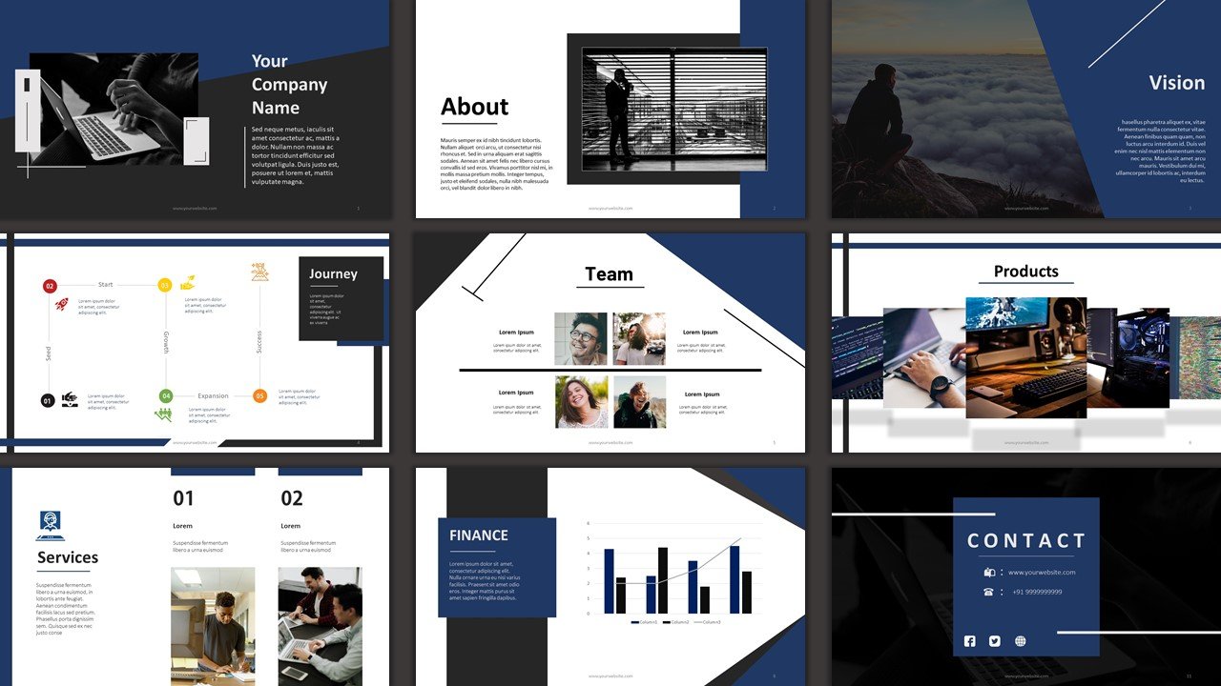Click the black hand icon near step 01
This screenshot has height=686, width=1221.
tap(70, 399)
